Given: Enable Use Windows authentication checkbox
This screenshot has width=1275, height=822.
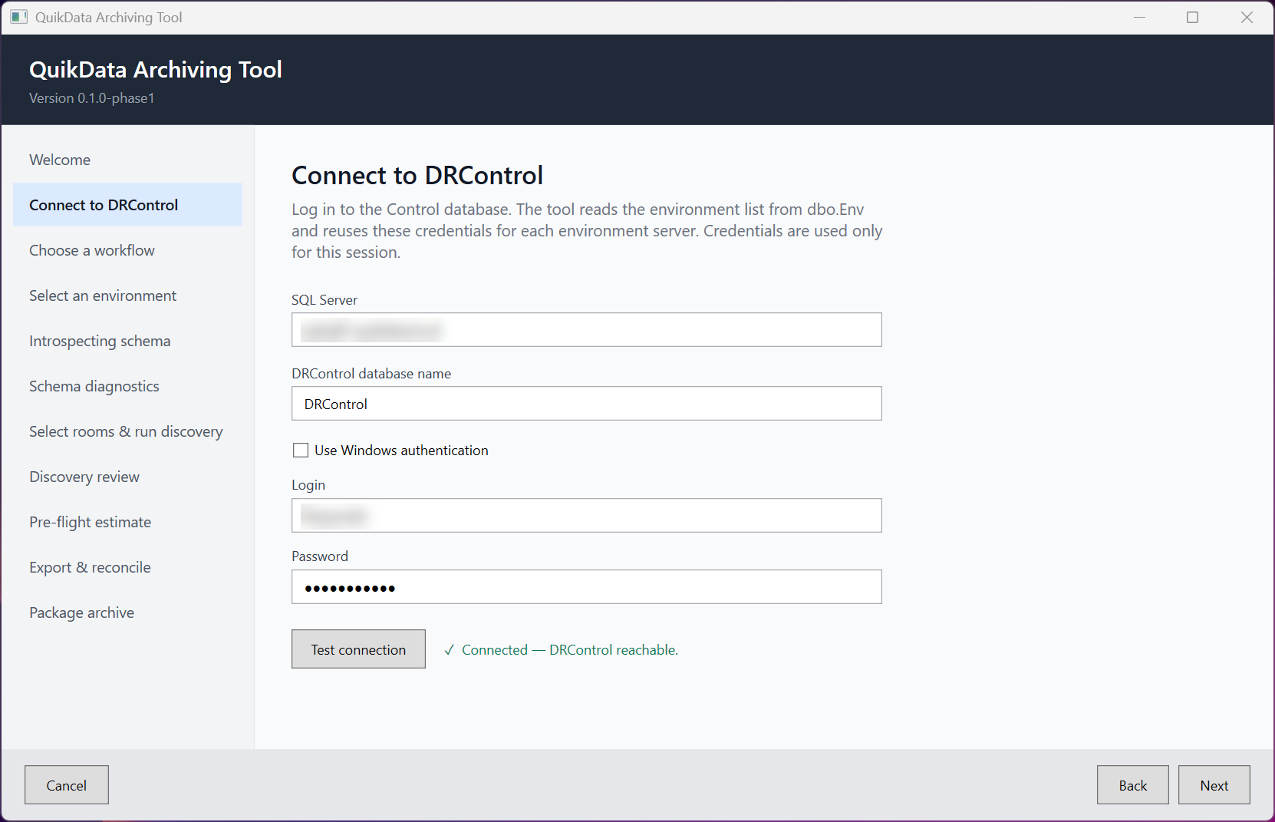Looking at the screenshot, I should pyautogui.click(x=301, y=451).
